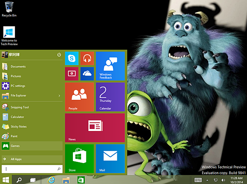Viewport: 247px width, 184px height.
Task: Open PC settings
Action: click(x=32, y=86)
